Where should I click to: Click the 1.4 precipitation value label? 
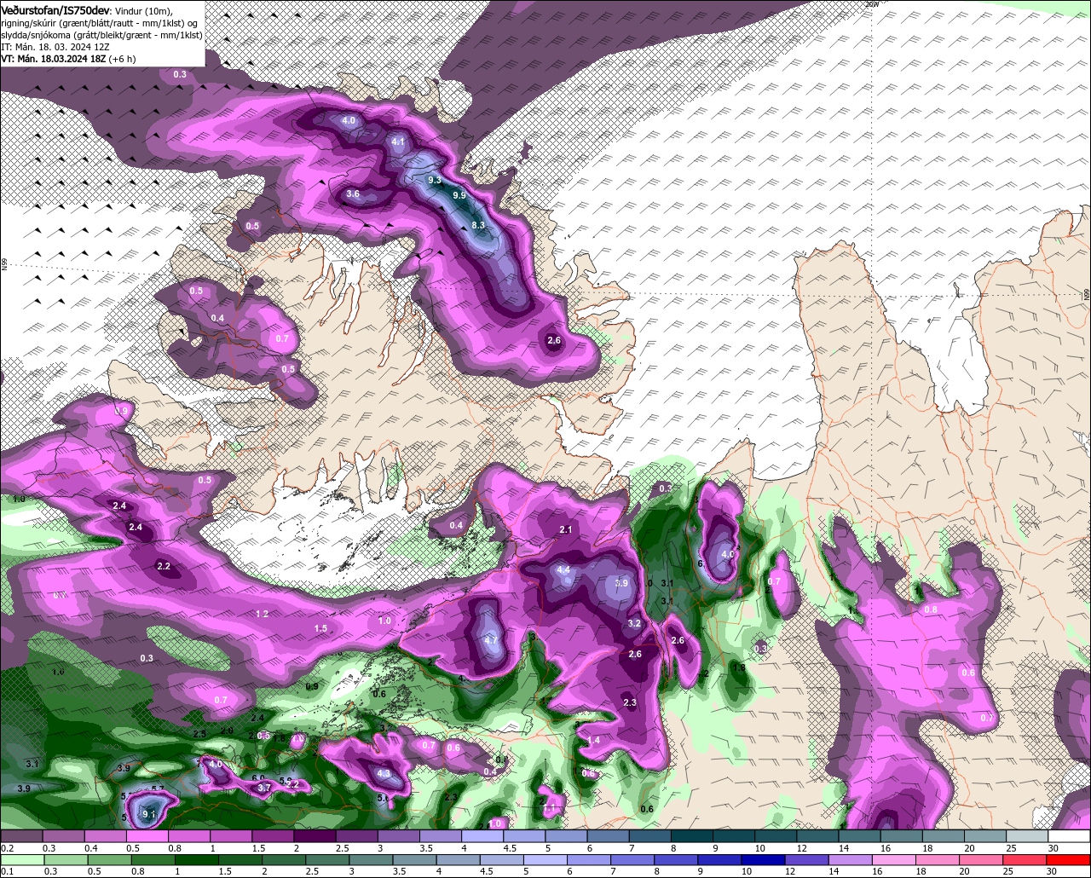594,741
